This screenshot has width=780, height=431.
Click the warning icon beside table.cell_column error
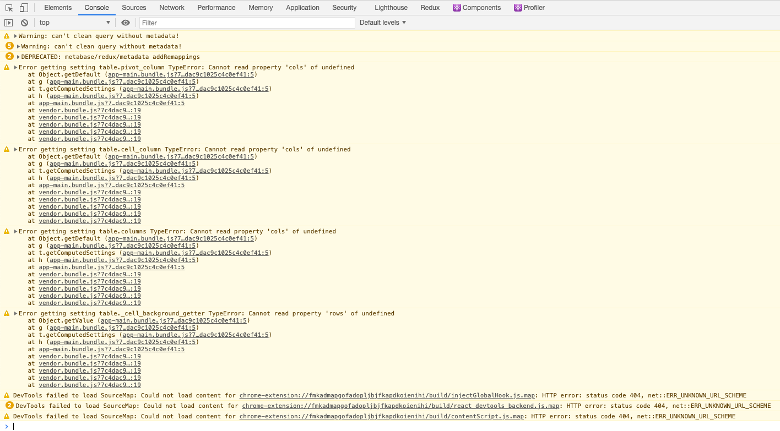[x=7, y=149]
